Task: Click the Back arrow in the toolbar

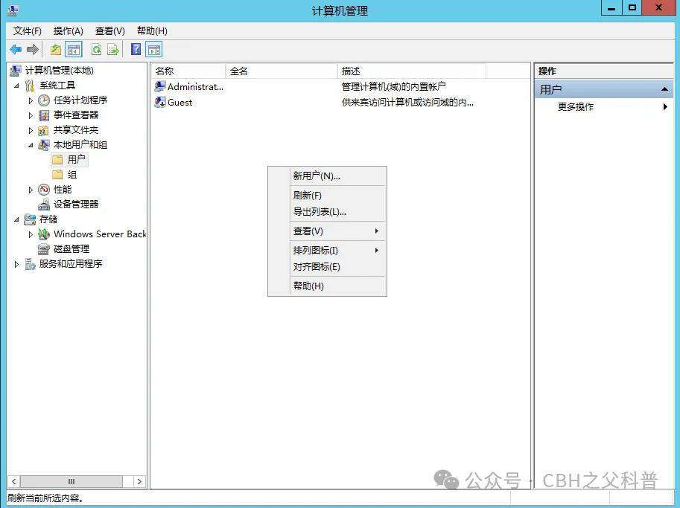Action: (16, 50)
